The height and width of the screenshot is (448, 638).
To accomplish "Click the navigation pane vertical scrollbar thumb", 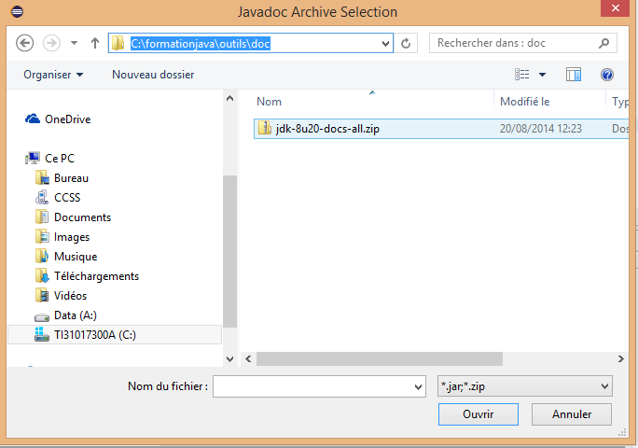I will click(x=229, y=251).
